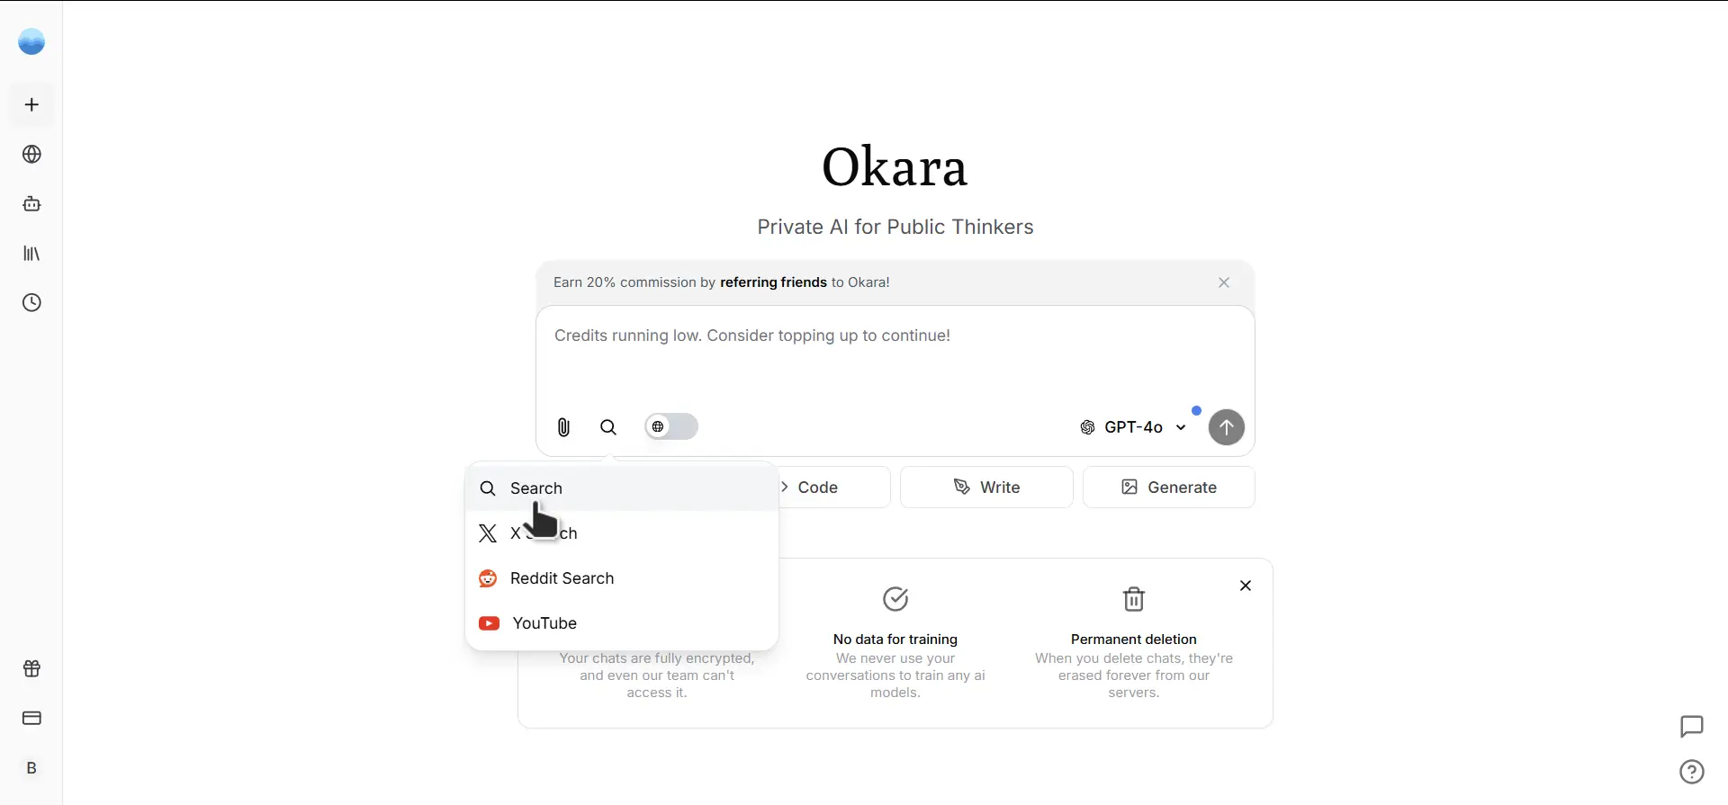Screen dimensions: 1728x805
Task: Send the message with the arrow button
Action: 1226,427
